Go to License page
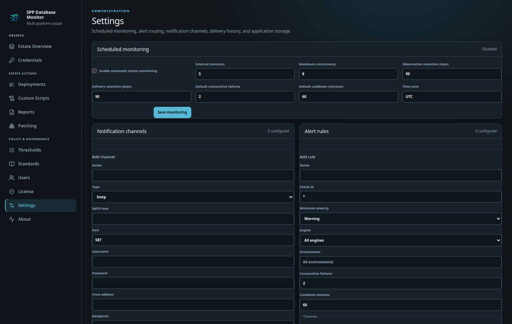 click(x=41, y=192)
